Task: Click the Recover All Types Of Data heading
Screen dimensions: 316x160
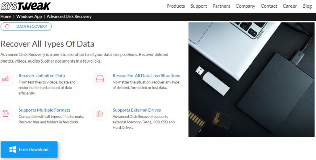Action: coord(47,44)
